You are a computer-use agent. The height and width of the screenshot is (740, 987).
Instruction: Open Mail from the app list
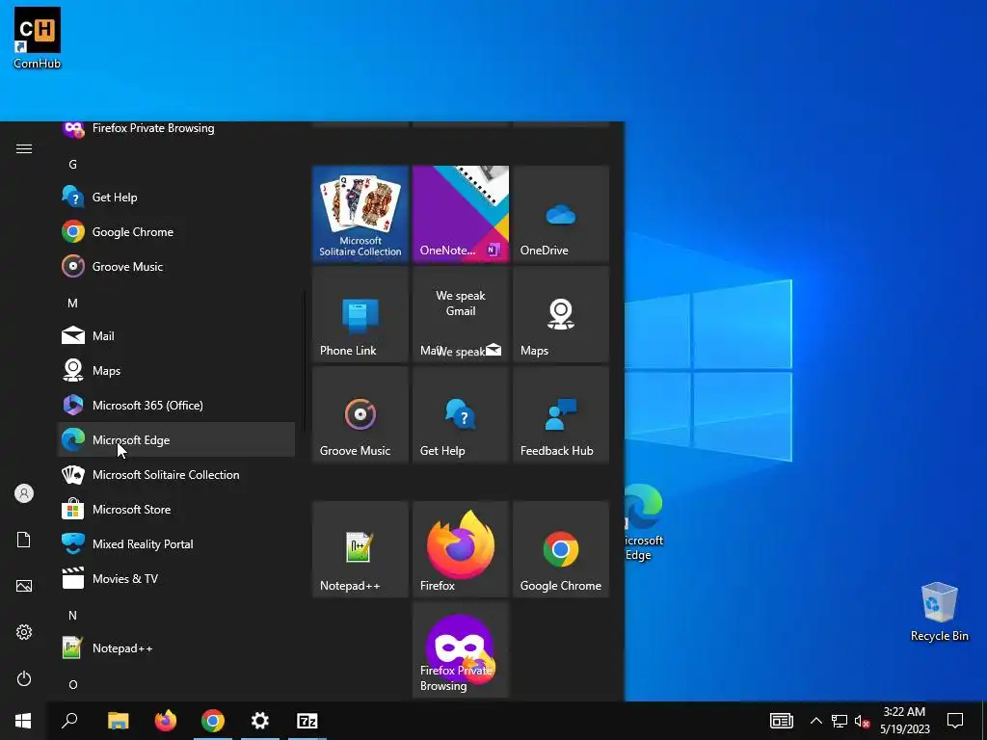point(176,336)
